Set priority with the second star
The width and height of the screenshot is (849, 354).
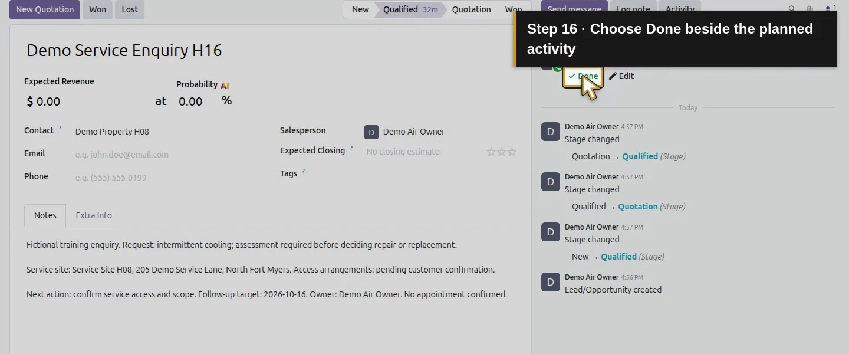click(502, 152)
